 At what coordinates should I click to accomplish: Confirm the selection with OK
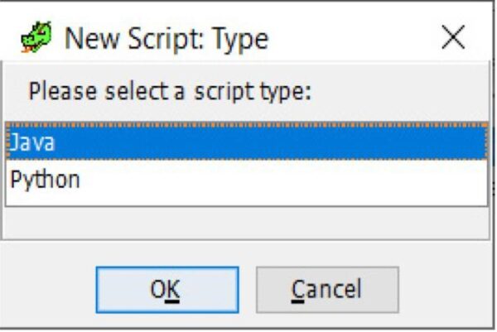167,290
